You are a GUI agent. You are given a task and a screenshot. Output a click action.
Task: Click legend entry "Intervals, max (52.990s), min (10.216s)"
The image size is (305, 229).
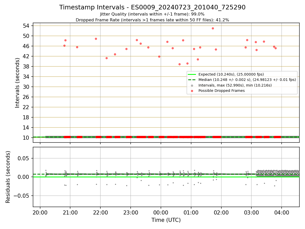(x=235, y=85)
